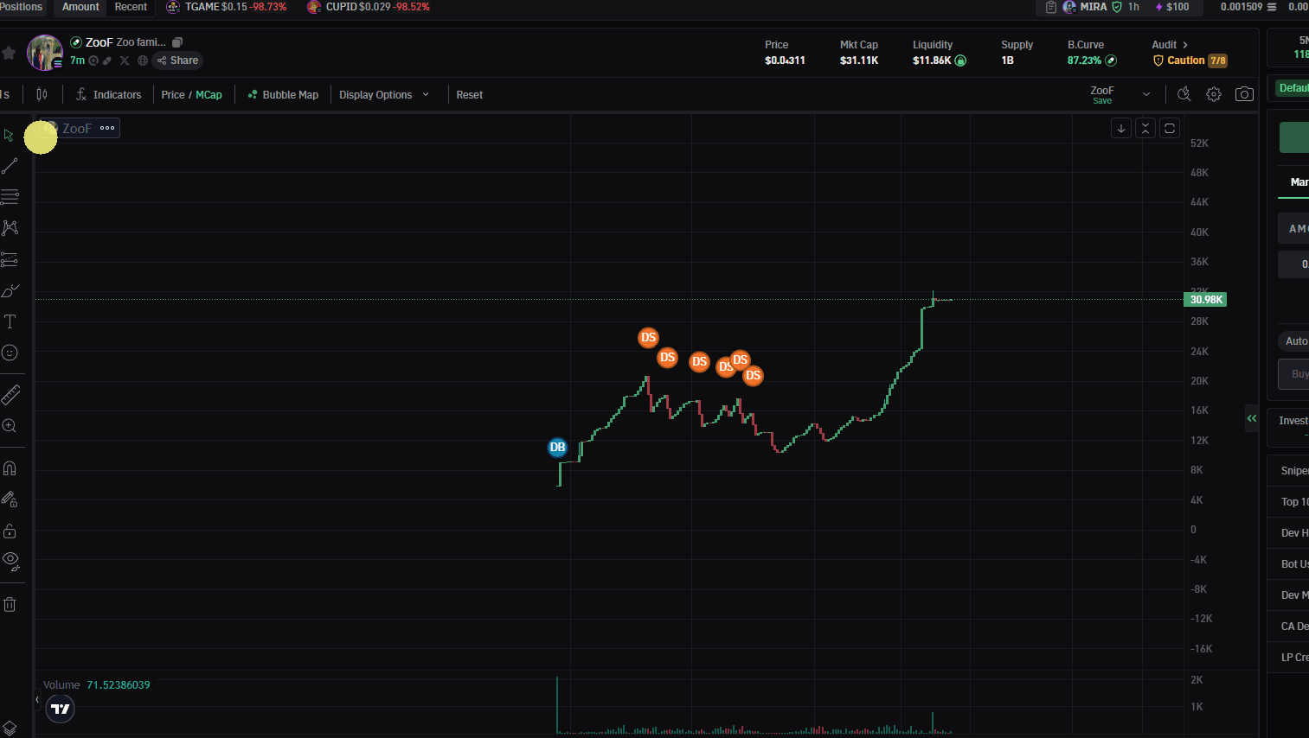Open the TGAME ticker item
The height and width of the screenshot is (738, 1309).
pyautogui.click(x=226, y=7)
